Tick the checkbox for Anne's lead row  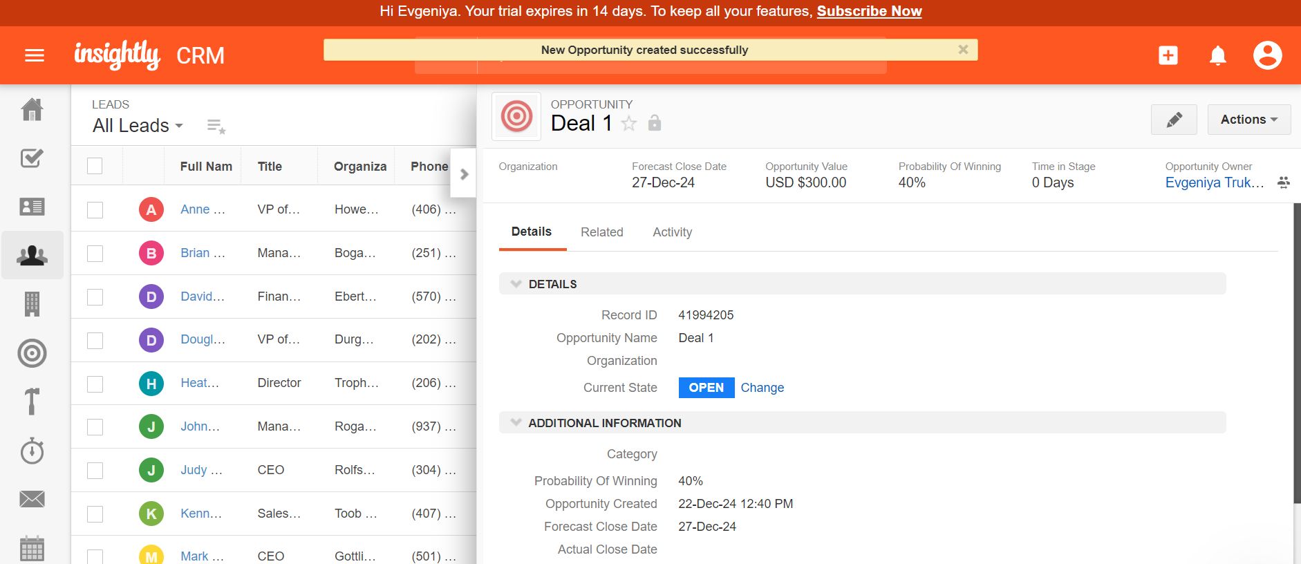[95, 210]
